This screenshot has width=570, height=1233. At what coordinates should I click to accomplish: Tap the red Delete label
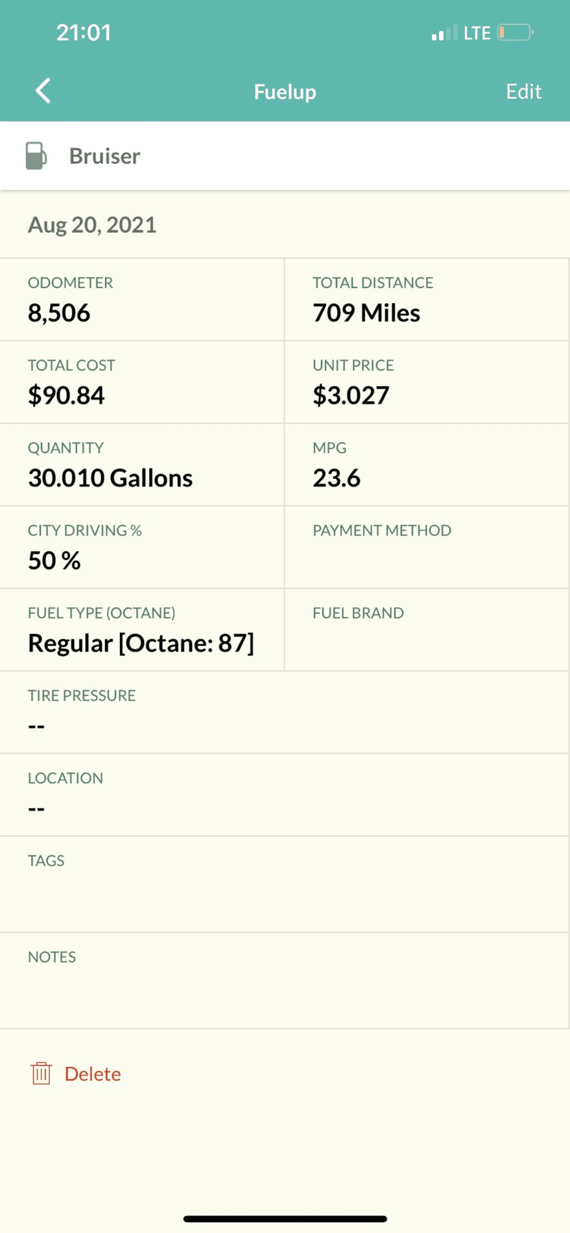[93, 1074]
